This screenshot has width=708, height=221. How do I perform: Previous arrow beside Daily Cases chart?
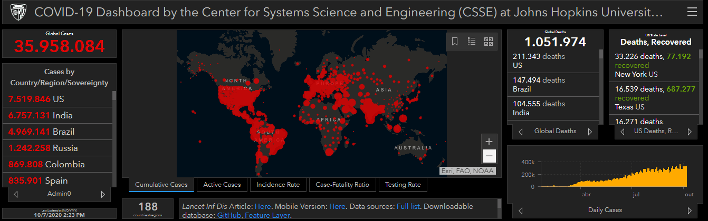pyautogui.click(x=521, y=210)
